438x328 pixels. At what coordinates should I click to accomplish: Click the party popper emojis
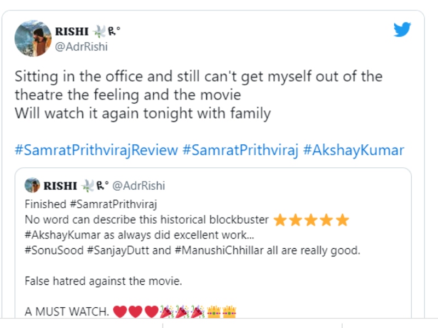[x=181, y=312]
